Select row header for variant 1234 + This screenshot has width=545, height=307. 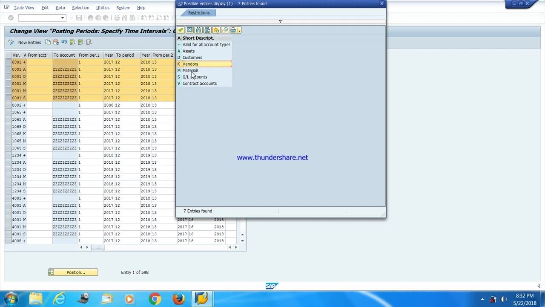(x=8, y=155)
